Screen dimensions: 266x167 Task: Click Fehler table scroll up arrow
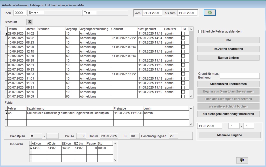[191, 108]
